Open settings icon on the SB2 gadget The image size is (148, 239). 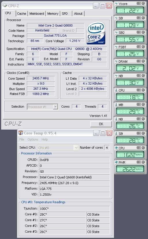(139, 32)
